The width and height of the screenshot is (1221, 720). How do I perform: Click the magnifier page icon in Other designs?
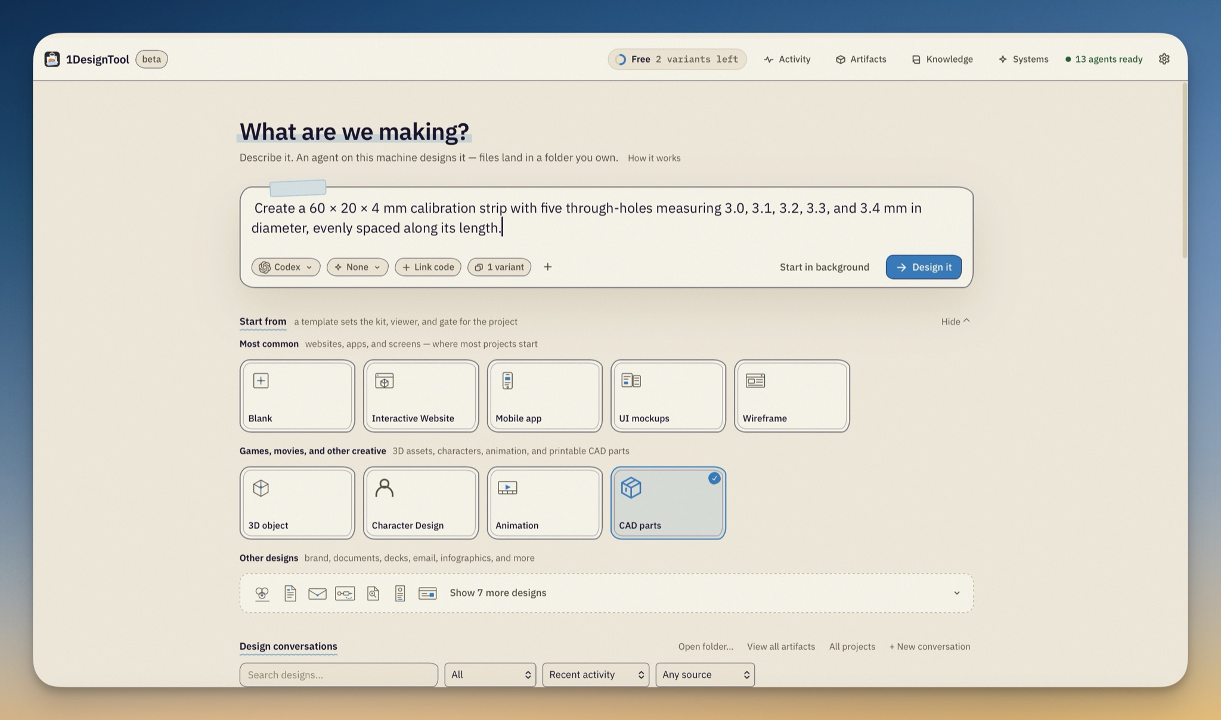(x=373, y=593)
